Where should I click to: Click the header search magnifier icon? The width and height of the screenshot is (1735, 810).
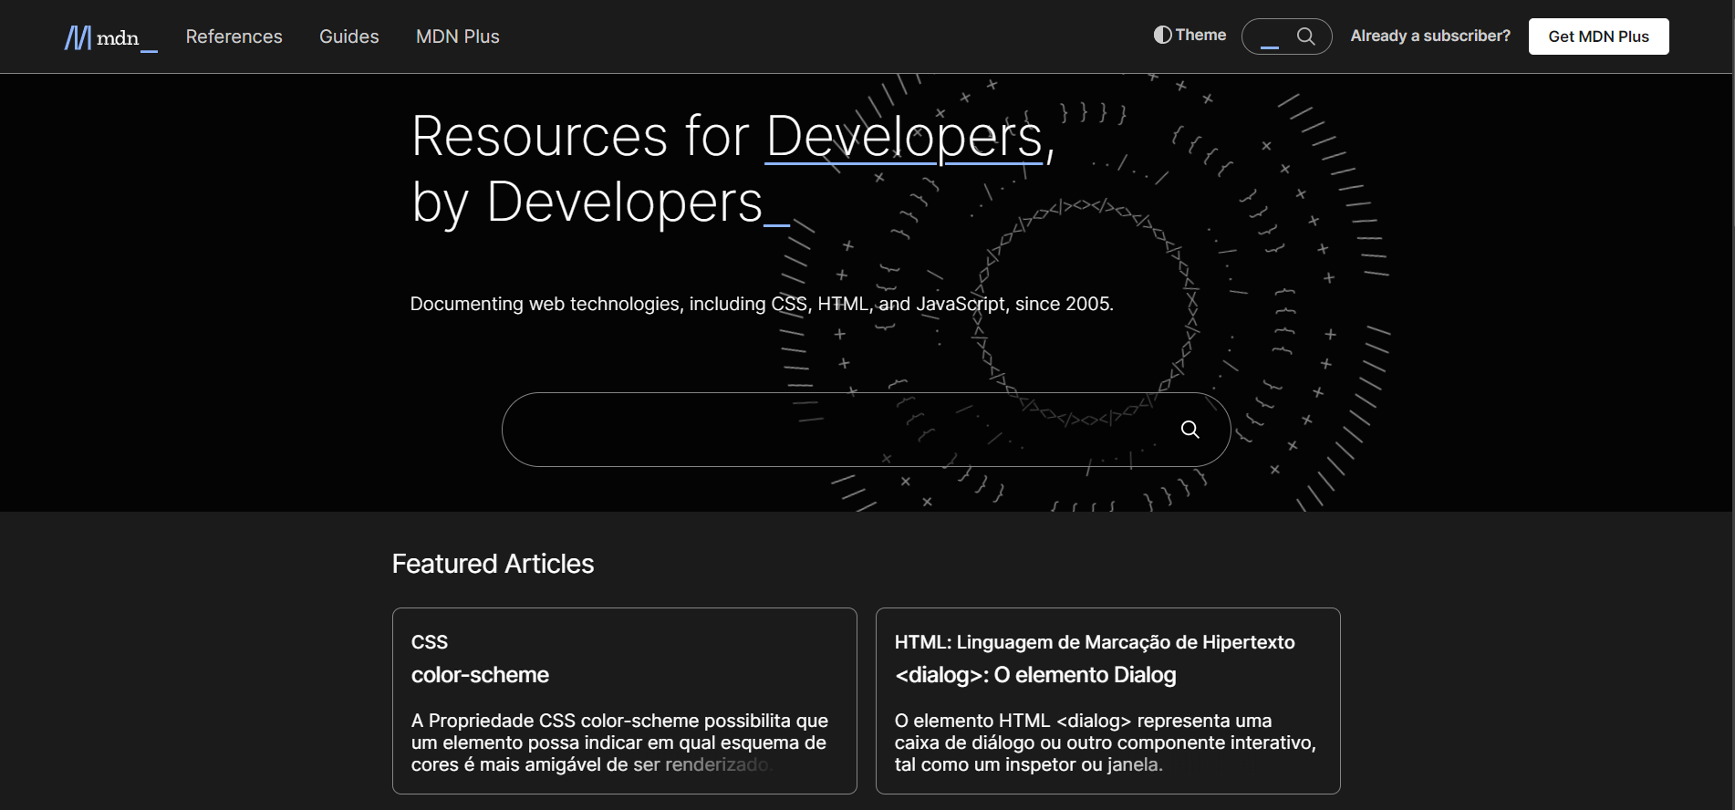click(x=1306, y=36)
